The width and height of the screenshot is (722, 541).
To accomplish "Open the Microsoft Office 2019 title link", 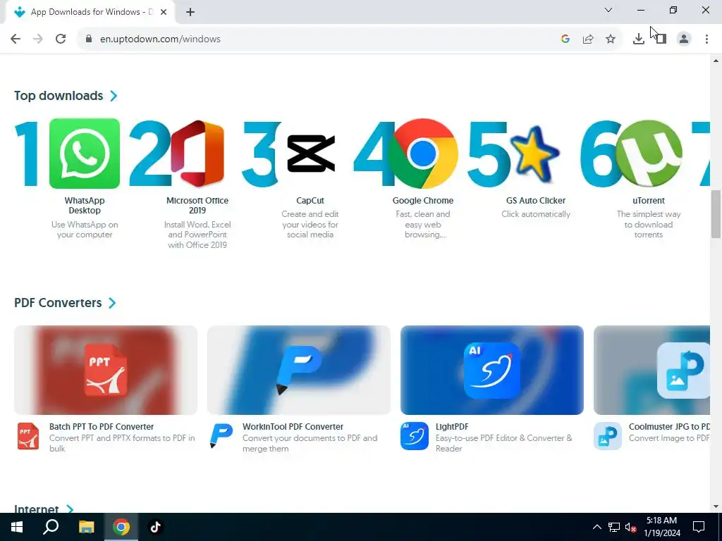I will pos(197,205).
